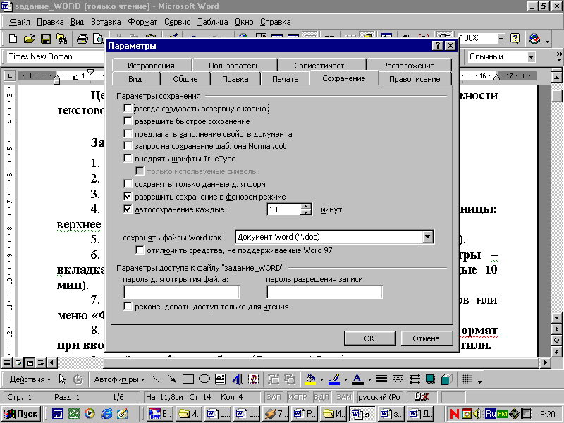Open 'сохранять файлы Word как' dropdown

[427, 237]
